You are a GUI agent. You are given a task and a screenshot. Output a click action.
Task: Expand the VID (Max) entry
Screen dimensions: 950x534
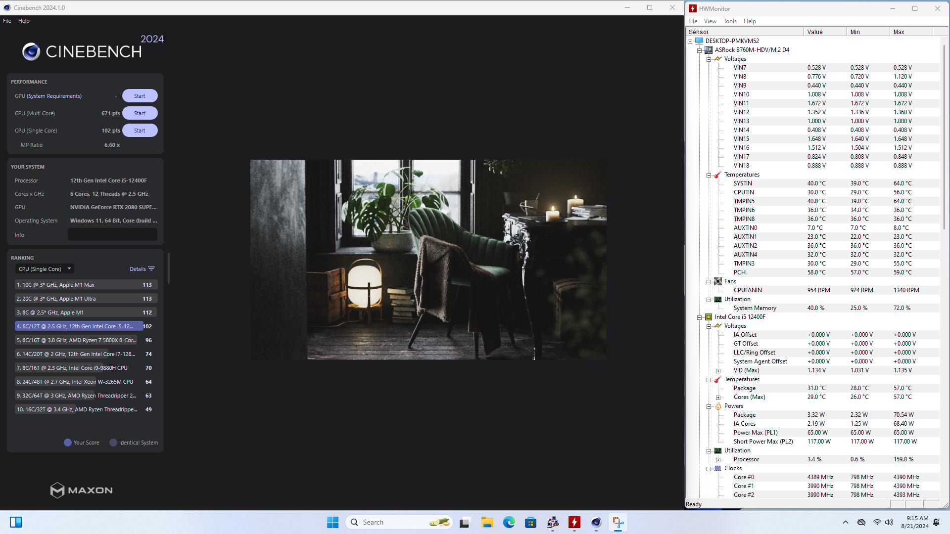coord(718,371)
